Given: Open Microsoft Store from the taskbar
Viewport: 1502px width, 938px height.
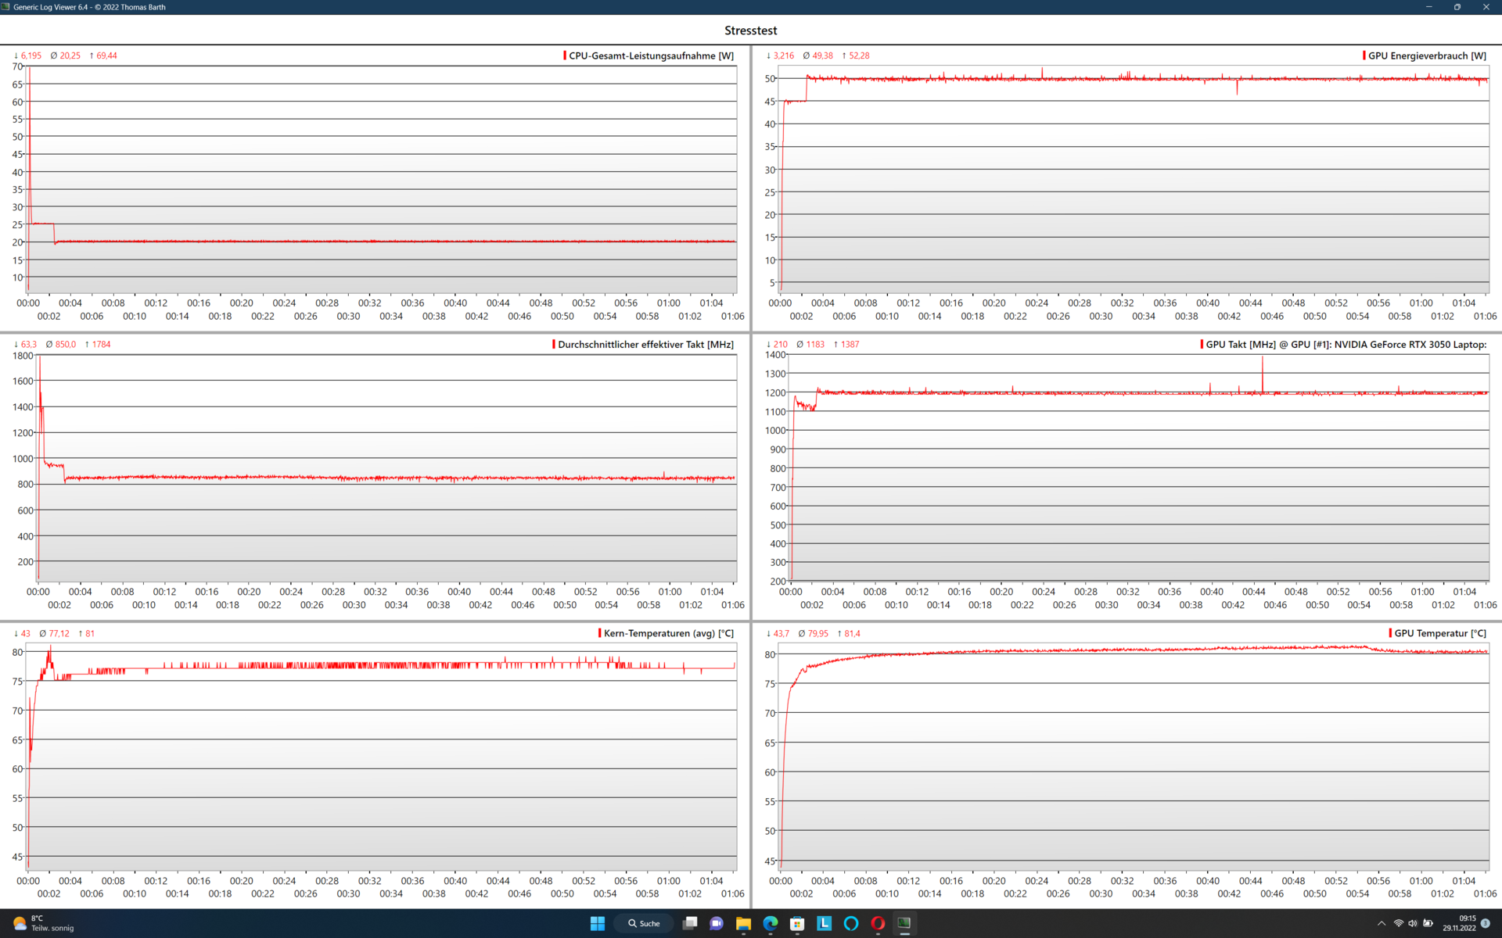Looking at the screenshot, I should click(x=797, y=923).
